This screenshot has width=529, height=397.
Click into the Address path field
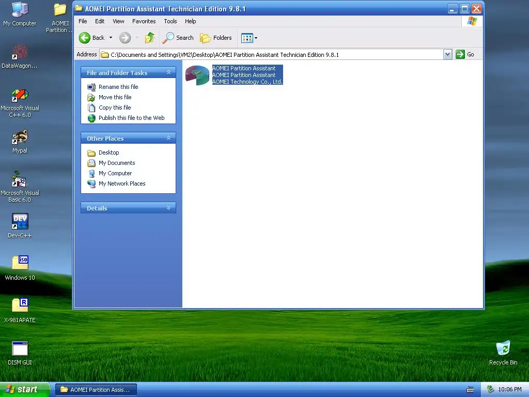[271, 55]
